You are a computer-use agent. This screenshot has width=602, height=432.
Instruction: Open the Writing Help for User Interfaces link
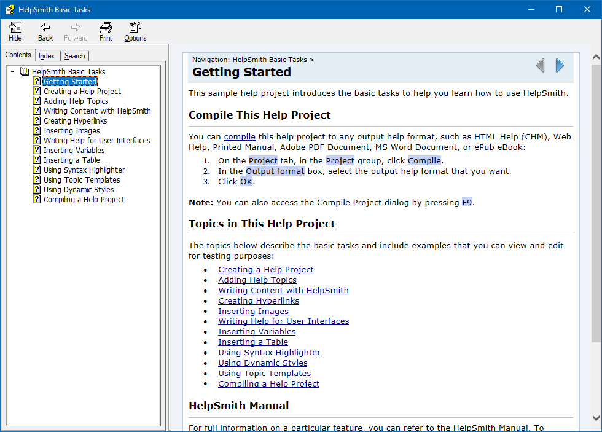(283, 321)
